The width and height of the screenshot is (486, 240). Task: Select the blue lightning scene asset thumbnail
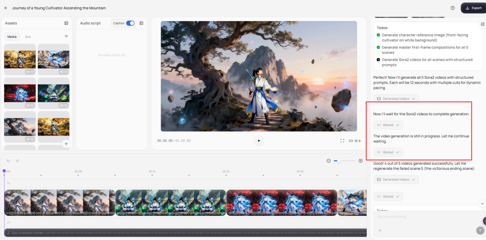pyautogui.click(x=54, y=59)
